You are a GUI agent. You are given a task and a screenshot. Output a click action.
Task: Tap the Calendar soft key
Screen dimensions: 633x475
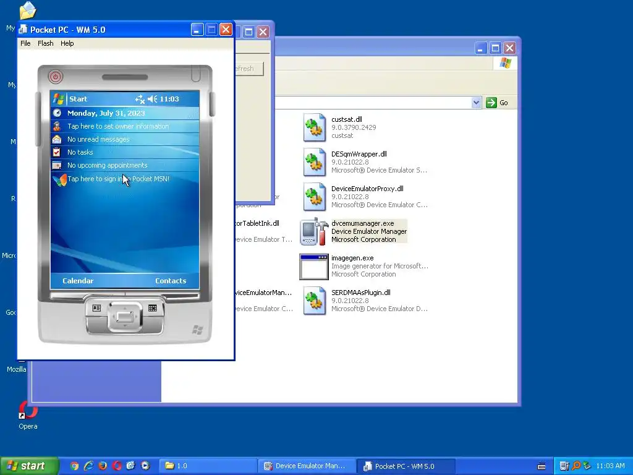coord(78,281)
